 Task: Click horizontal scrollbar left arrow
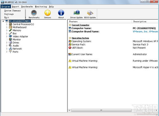69,110
